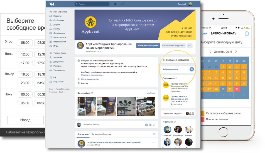Click the Назад button in booking window
Image resolution: width=265 pixels, height=153 pixels.
[x=25, y=120]
